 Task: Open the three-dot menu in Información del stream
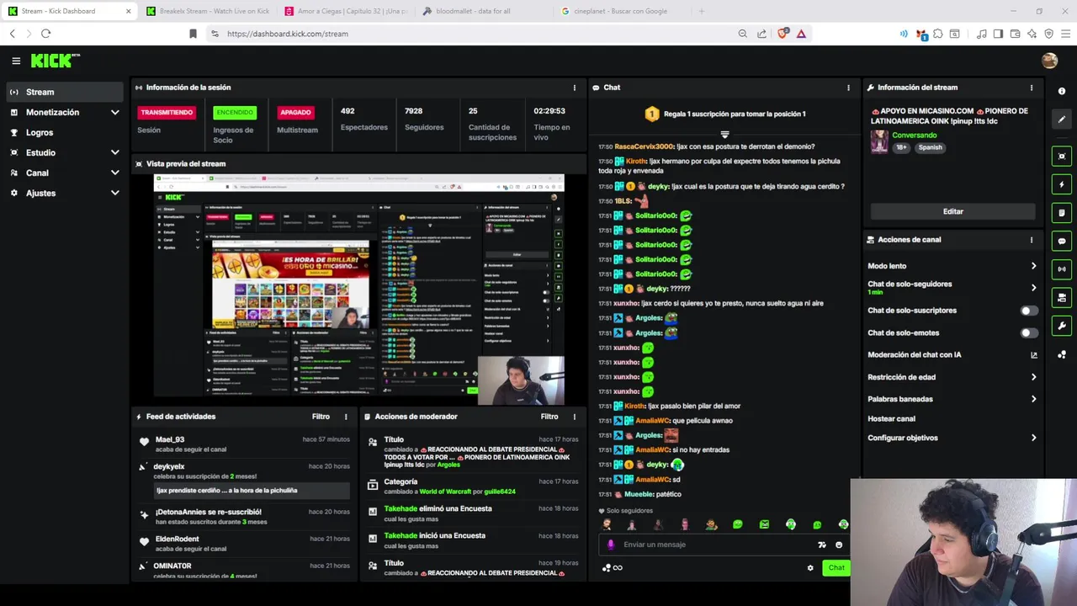pyautogui.click(x=1032, y=88)
